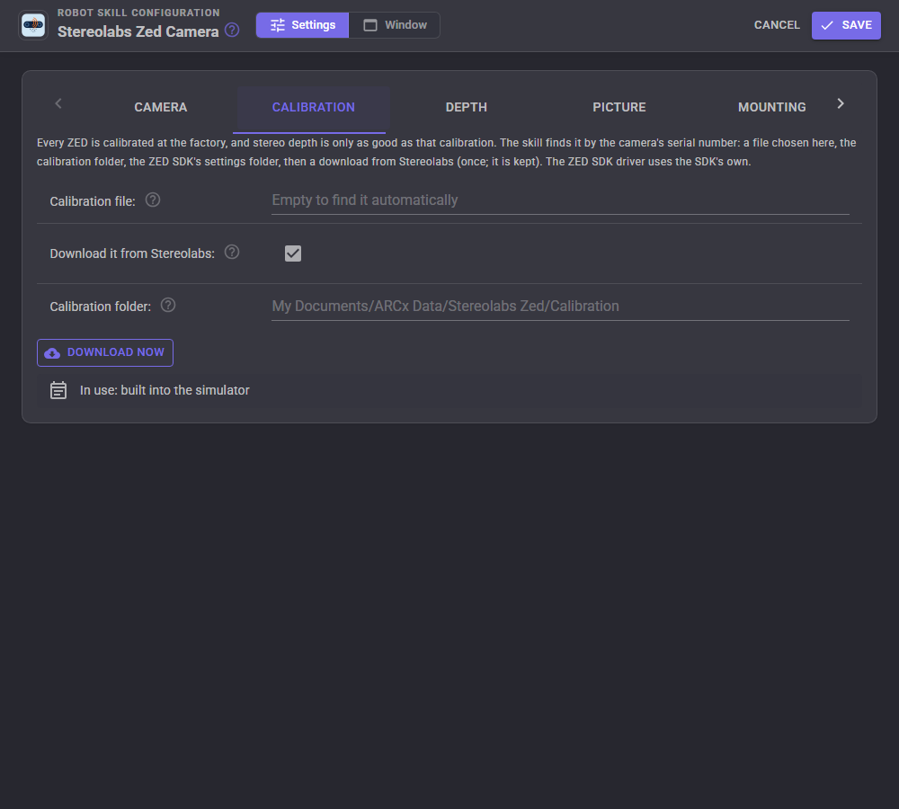Switch to the Camera tab
899x809 pixels.
pos(161,107)
